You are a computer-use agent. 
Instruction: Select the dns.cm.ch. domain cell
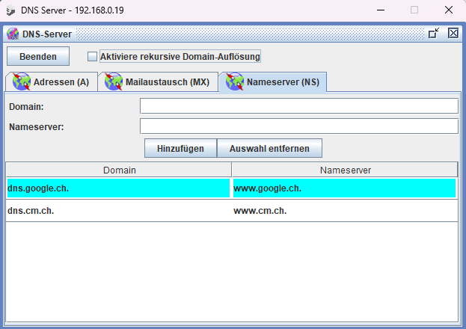pos(119,211)
